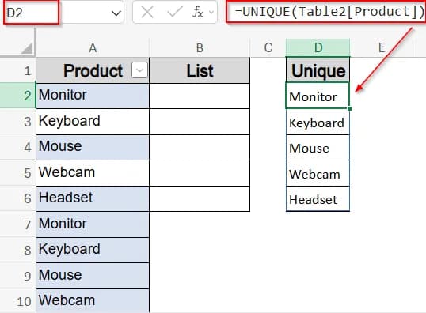426x313 pixels.
Task: Select cell A9 containing Mouse
Action: [93, 276]
